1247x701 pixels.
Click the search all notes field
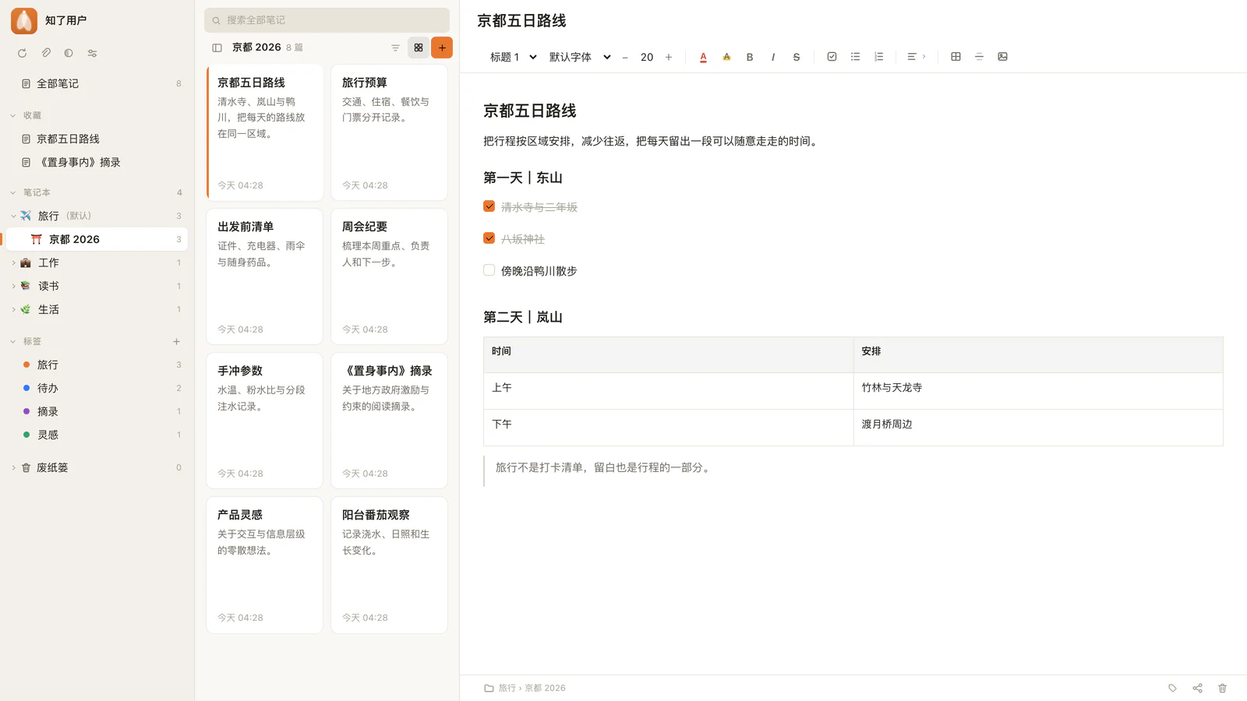[x=327, y=20]
